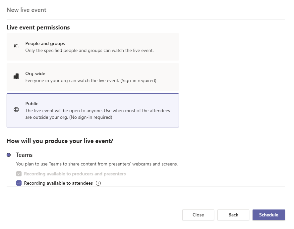Click the Public title text

[x=32, y=104]
